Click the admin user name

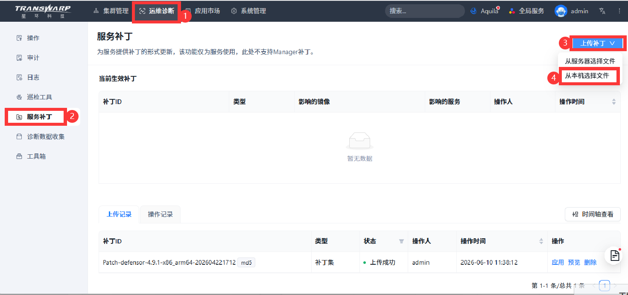(579, 11)
